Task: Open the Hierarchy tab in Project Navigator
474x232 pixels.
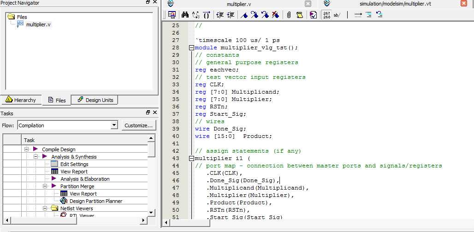Action: click(21, 100)
